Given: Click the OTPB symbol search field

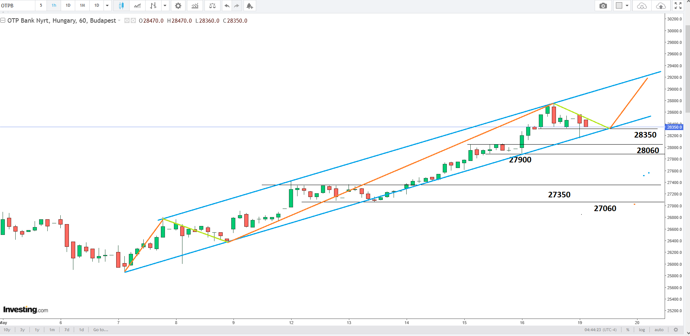Looking at the screenshot, I should 18,6.
